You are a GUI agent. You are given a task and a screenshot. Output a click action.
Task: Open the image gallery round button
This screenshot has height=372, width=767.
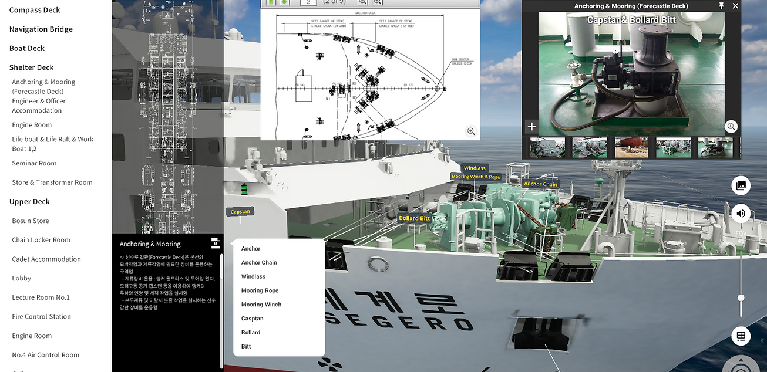pos(741,185)
